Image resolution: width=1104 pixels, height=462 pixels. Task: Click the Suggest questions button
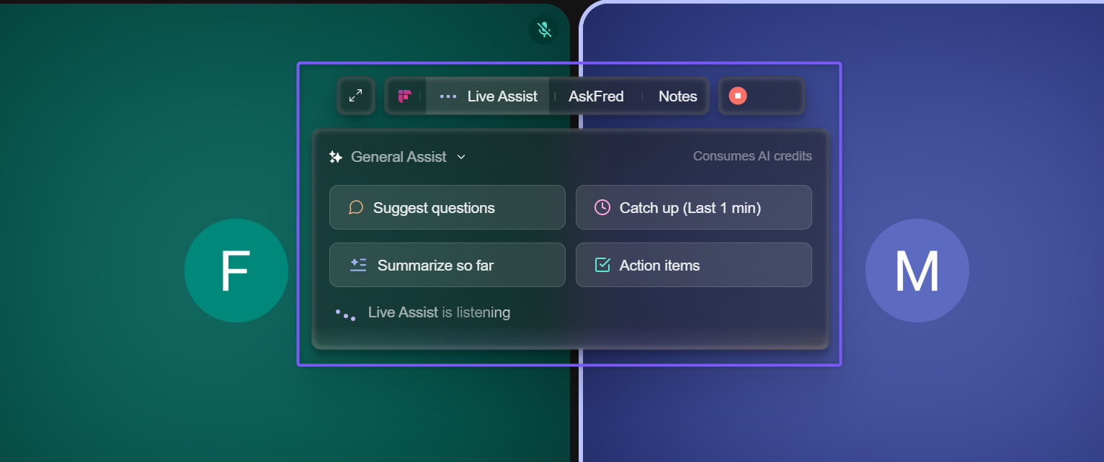[x=448, y=207]
